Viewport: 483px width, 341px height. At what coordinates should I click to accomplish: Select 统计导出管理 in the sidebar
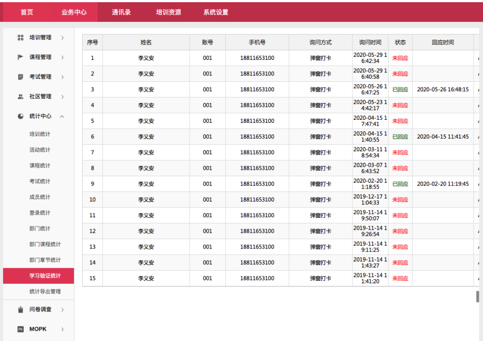(x=45, y=291)
